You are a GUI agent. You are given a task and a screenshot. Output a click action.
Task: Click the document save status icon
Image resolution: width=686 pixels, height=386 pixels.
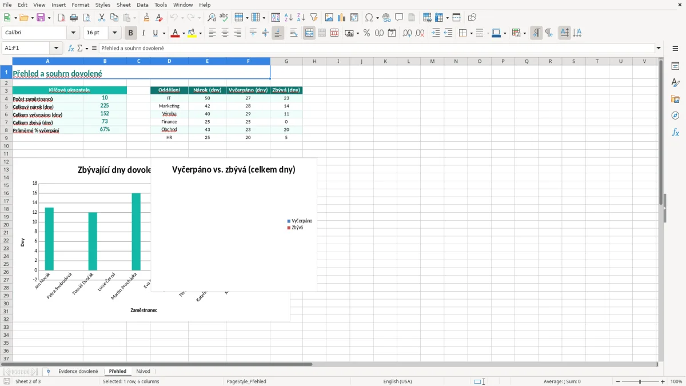click(7, 381)
